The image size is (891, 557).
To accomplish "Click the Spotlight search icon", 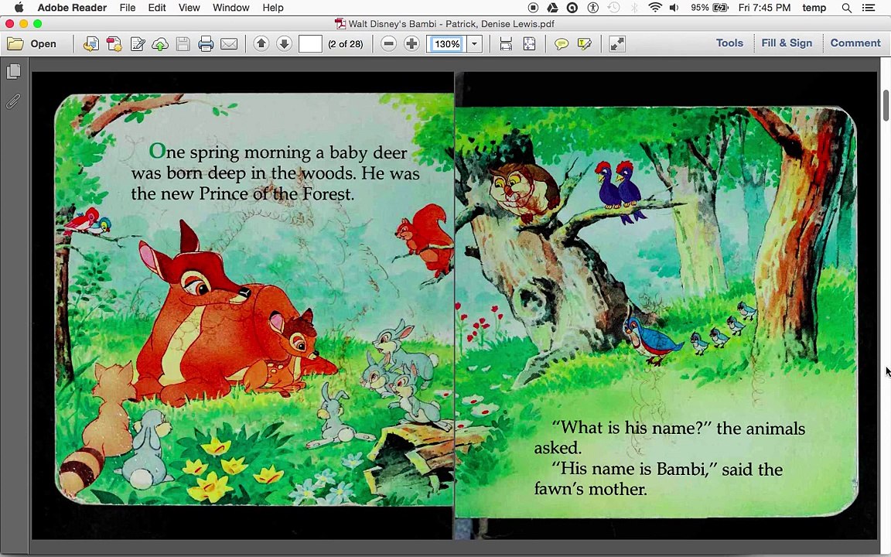I will point(846,8).
